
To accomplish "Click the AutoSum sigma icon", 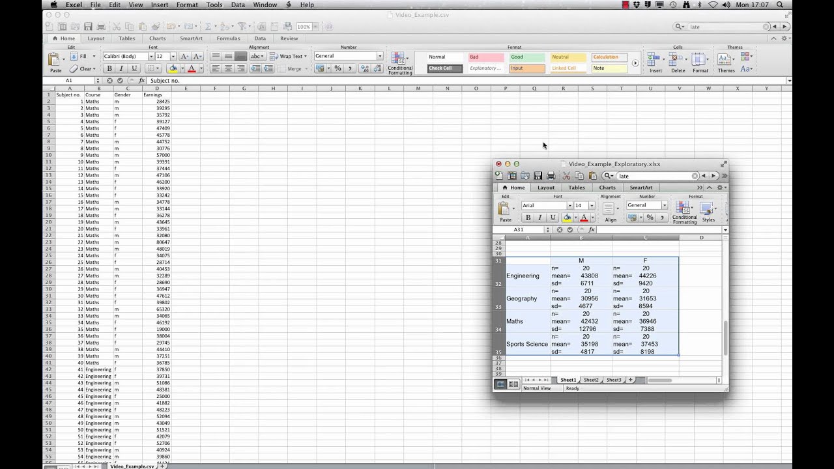I will tap(207, 27).
